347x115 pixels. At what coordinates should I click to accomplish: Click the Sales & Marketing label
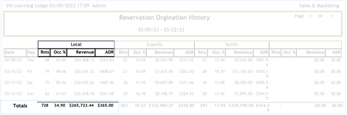click(319, 6)
